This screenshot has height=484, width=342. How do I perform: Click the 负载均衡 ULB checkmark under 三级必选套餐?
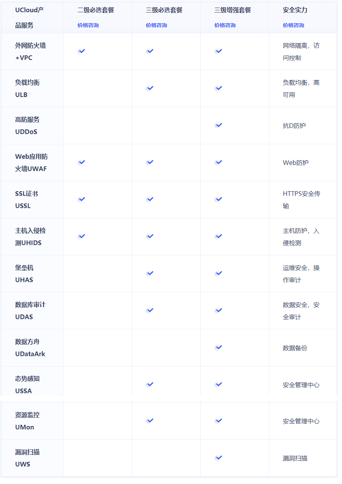(150, 88)
